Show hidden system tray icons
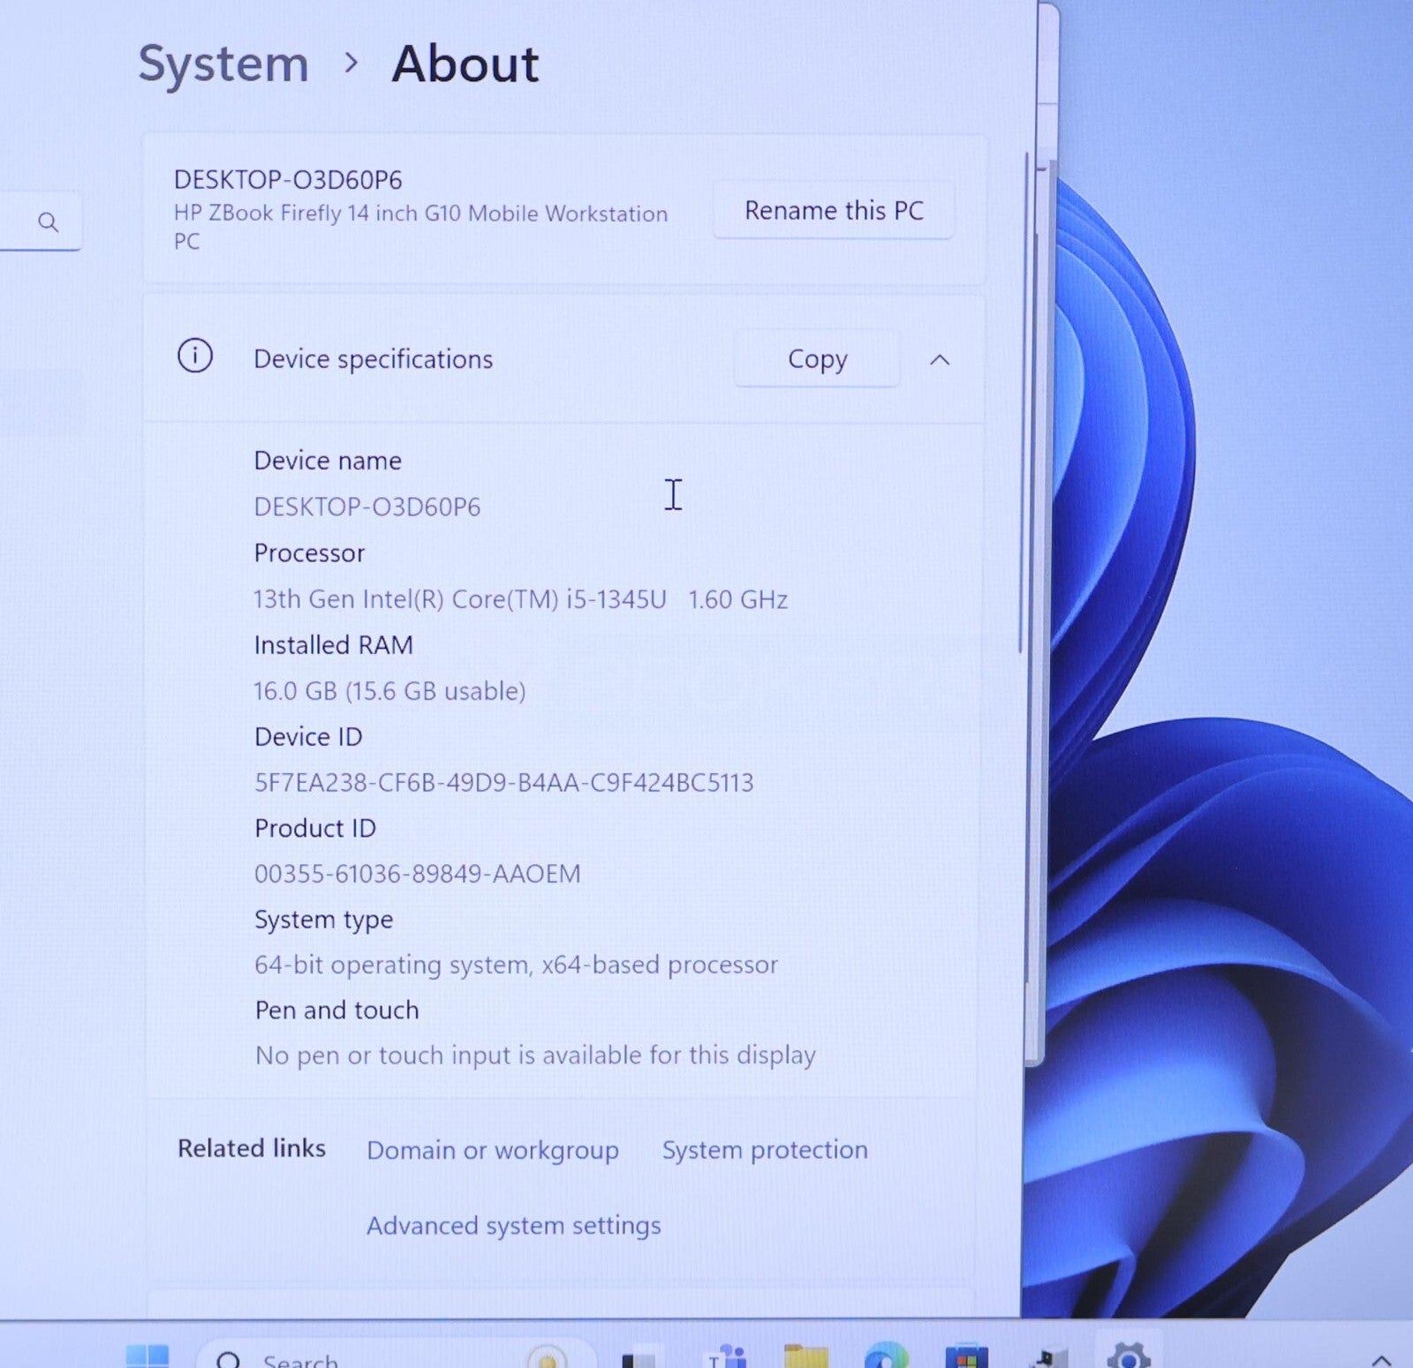Viewport: 1413px width, 1368px height. (x=1381, y=1359)
